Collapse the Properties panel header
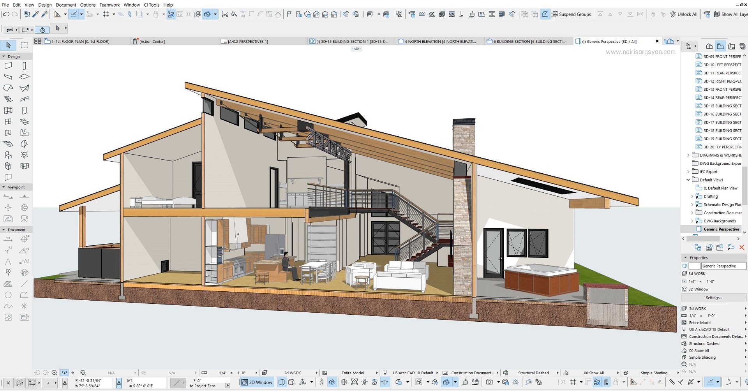Image resolution: width=748 pixels, height=391 pixels. click(x=686, y=258)
